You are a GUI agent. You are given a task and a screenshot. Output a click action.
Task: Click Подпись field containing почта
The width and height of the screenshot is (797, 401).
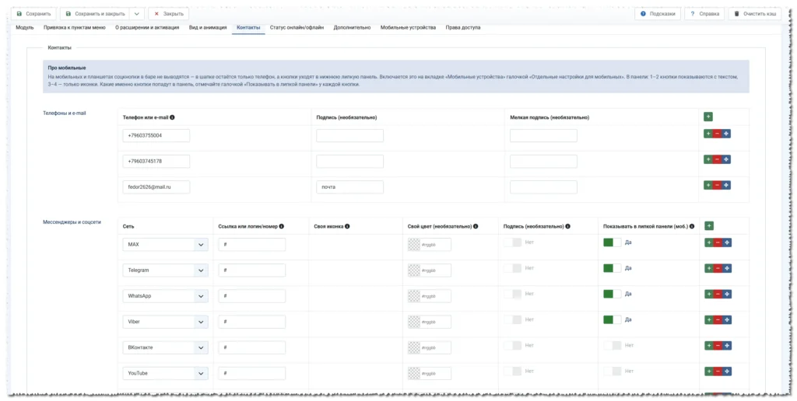point(349,187)
